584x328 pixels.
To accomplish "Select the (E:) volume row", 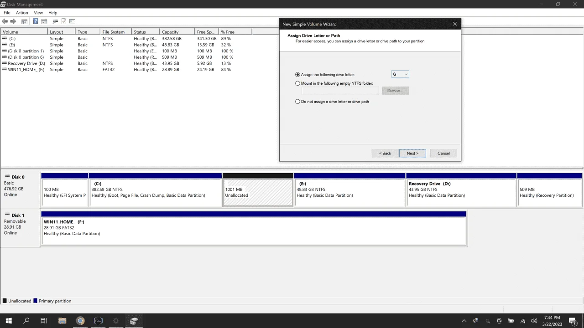I will click(126, 45).
